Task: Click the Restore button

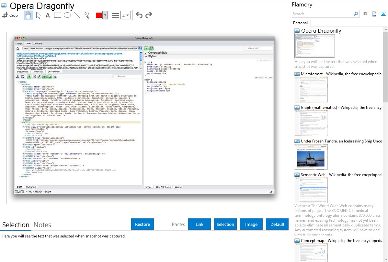Action: [x=143, y=224]
